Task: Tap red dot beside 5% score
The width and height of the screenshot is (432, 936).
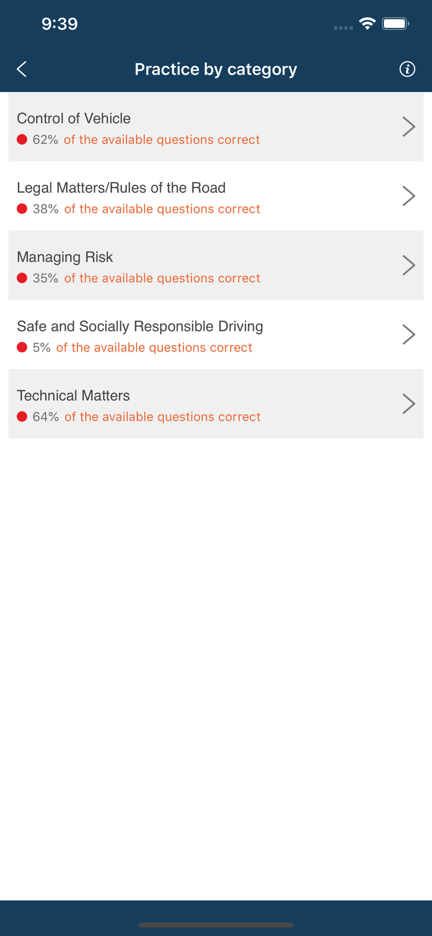Action: 22,347
